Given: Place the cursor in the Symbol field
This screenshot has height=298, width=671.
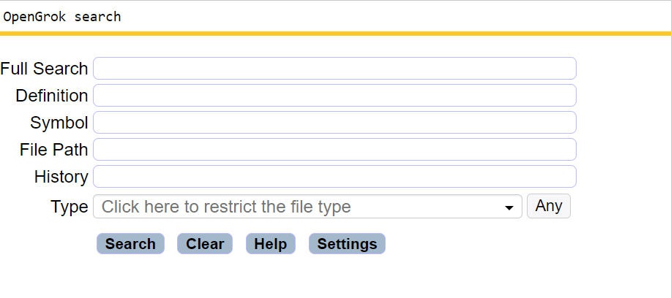Looking at the screenshot, I should coord(334,122).
